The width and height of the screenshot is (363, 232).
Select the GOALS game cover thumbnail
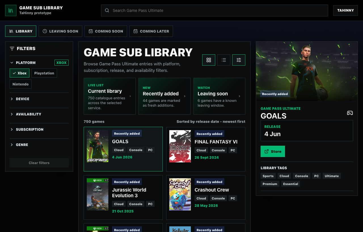(x=98, y=146)
